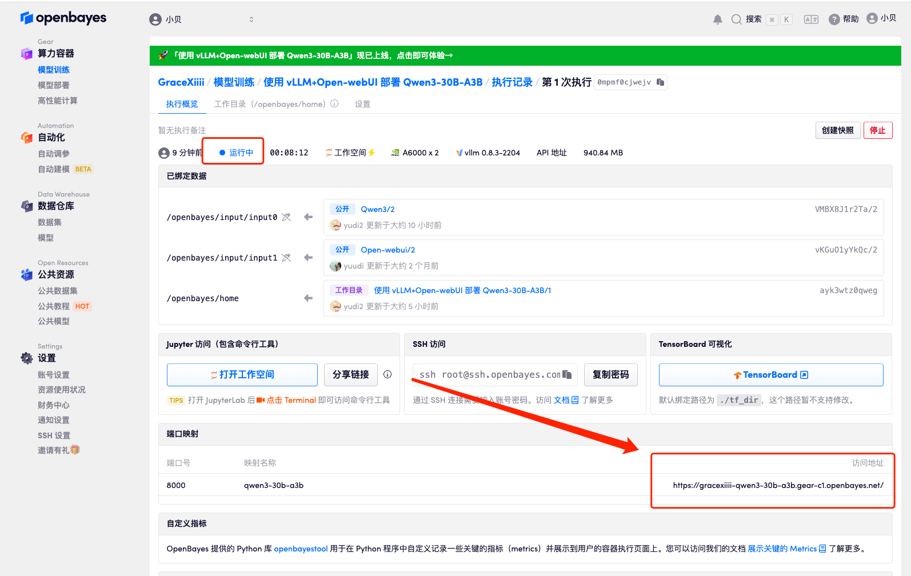This screenshot has width=911, height=576.
Task: Open 邀请有礼 in sidebar
Action: pyautogui.click(x=59, y=450)
